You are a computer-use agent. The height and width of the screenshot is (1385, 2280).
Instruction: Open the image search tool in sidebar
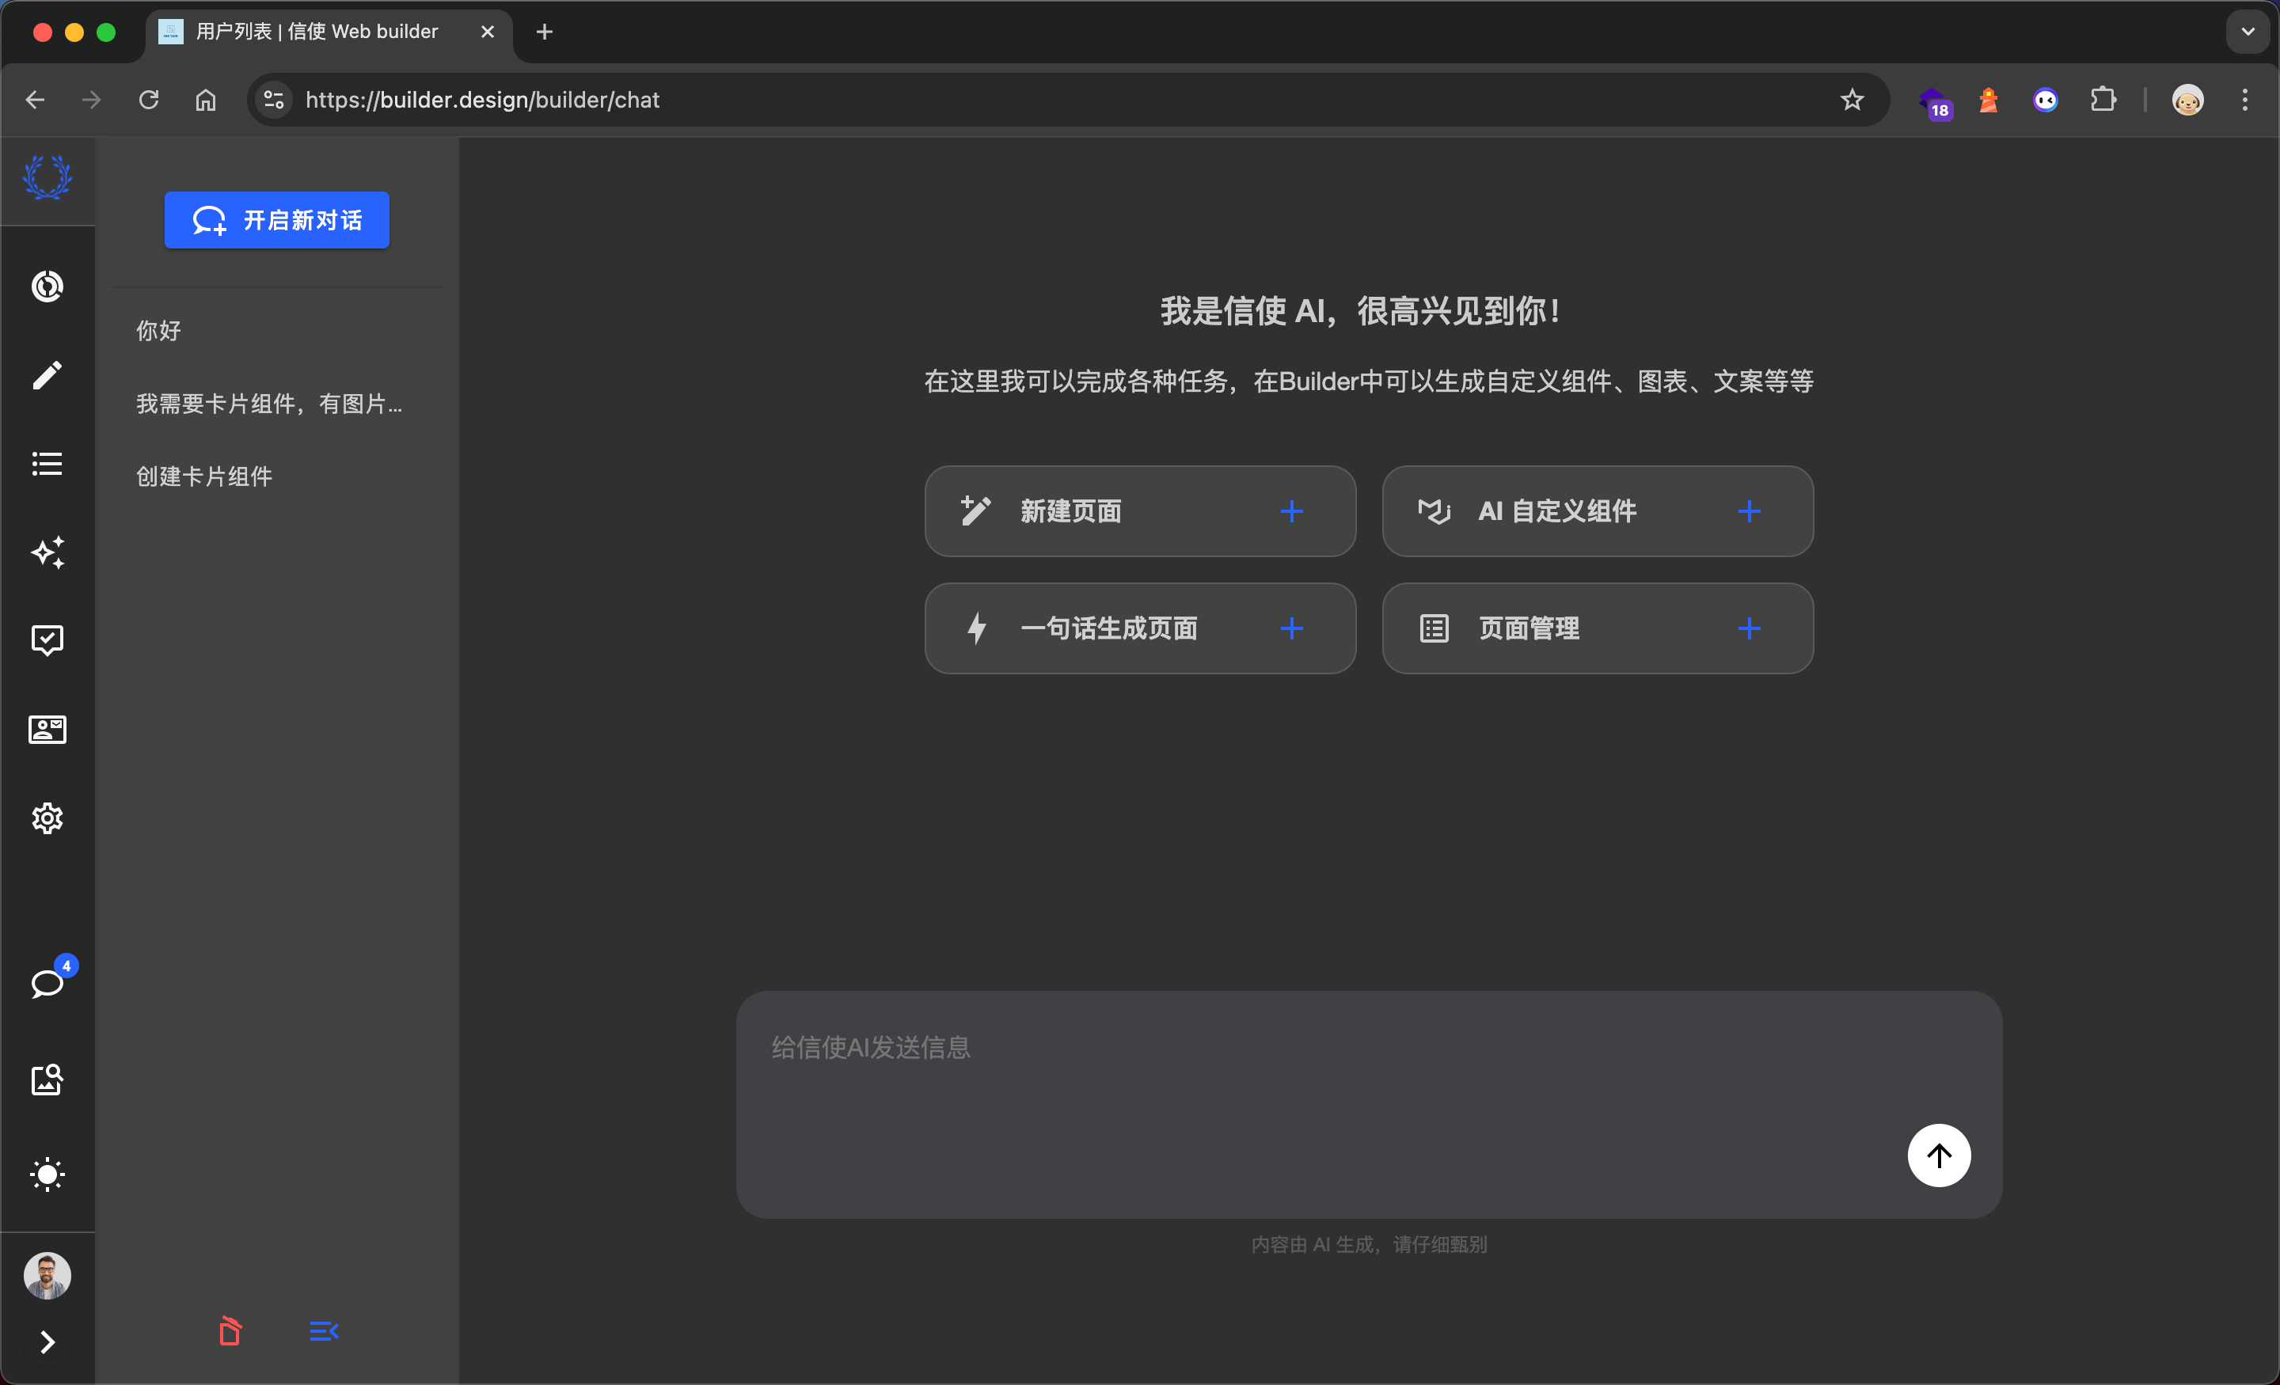tap(47, 1080)
